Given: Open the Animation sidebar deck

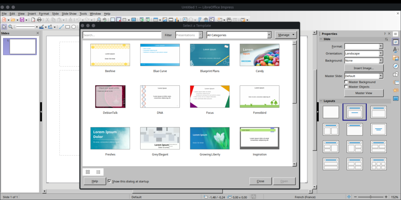Looking at the screenshot, I should pos(396,90).
